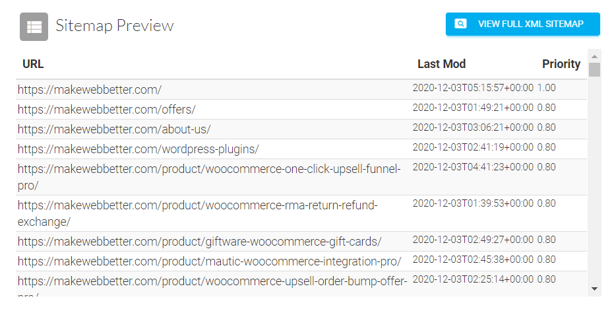The height and width of the screenshot is (311, 614).
Task: Open the woocommerce-one-click-upsell-funnel-pro URL
Action: (209, 177)
